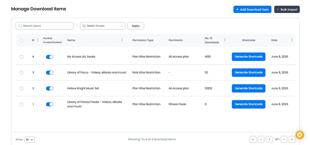310x145 pixels.
Task: Generate Shortcode for Library of Fitness Freaks
Action: pyautogui.click(x=249, y=104)
